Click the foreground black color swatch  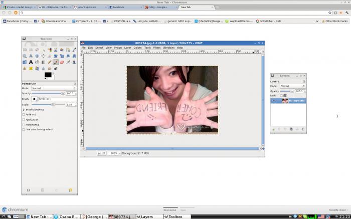point(48,75)
